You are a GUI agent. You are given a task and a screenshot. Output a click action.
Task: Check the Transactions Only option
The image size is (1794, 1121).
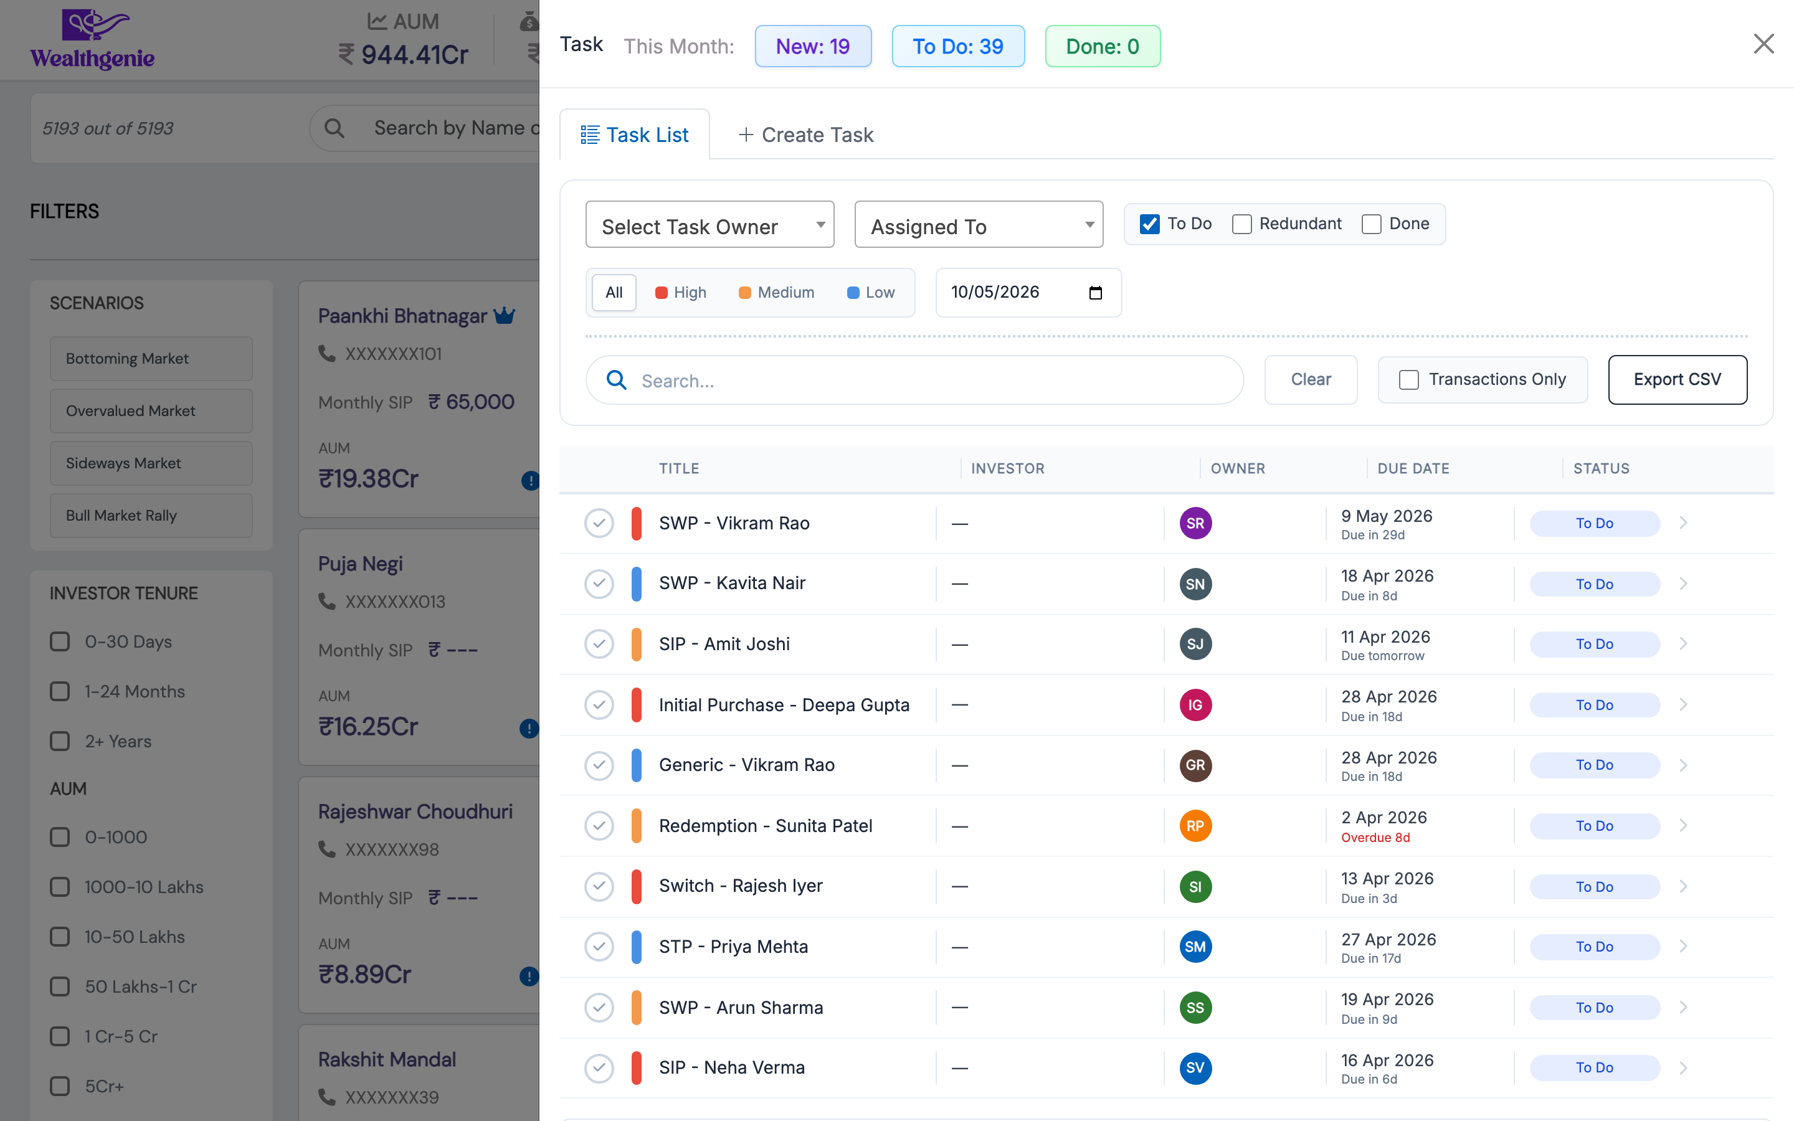[1408, 379]
